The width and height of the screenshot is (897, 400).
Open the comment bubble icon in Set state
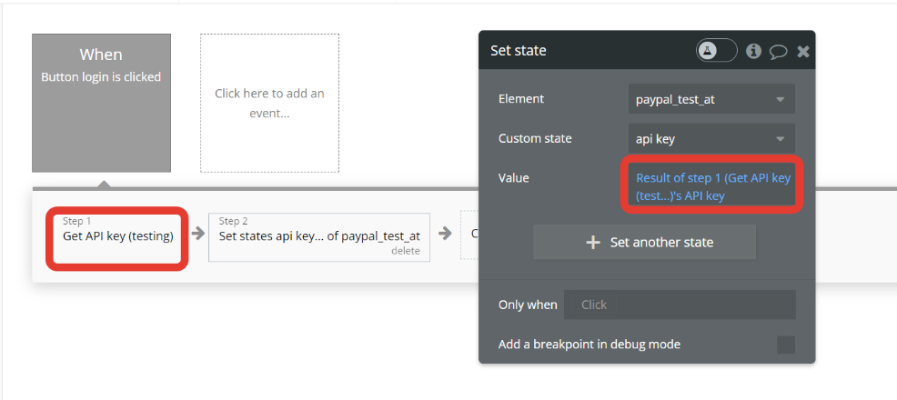[x=778, y=52]
